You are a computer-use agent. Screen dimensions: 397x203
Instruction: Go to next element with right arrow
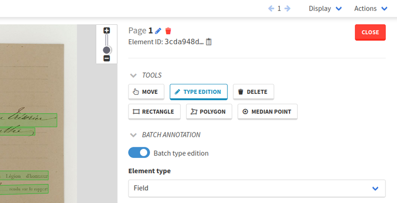[x=287, y=8]
